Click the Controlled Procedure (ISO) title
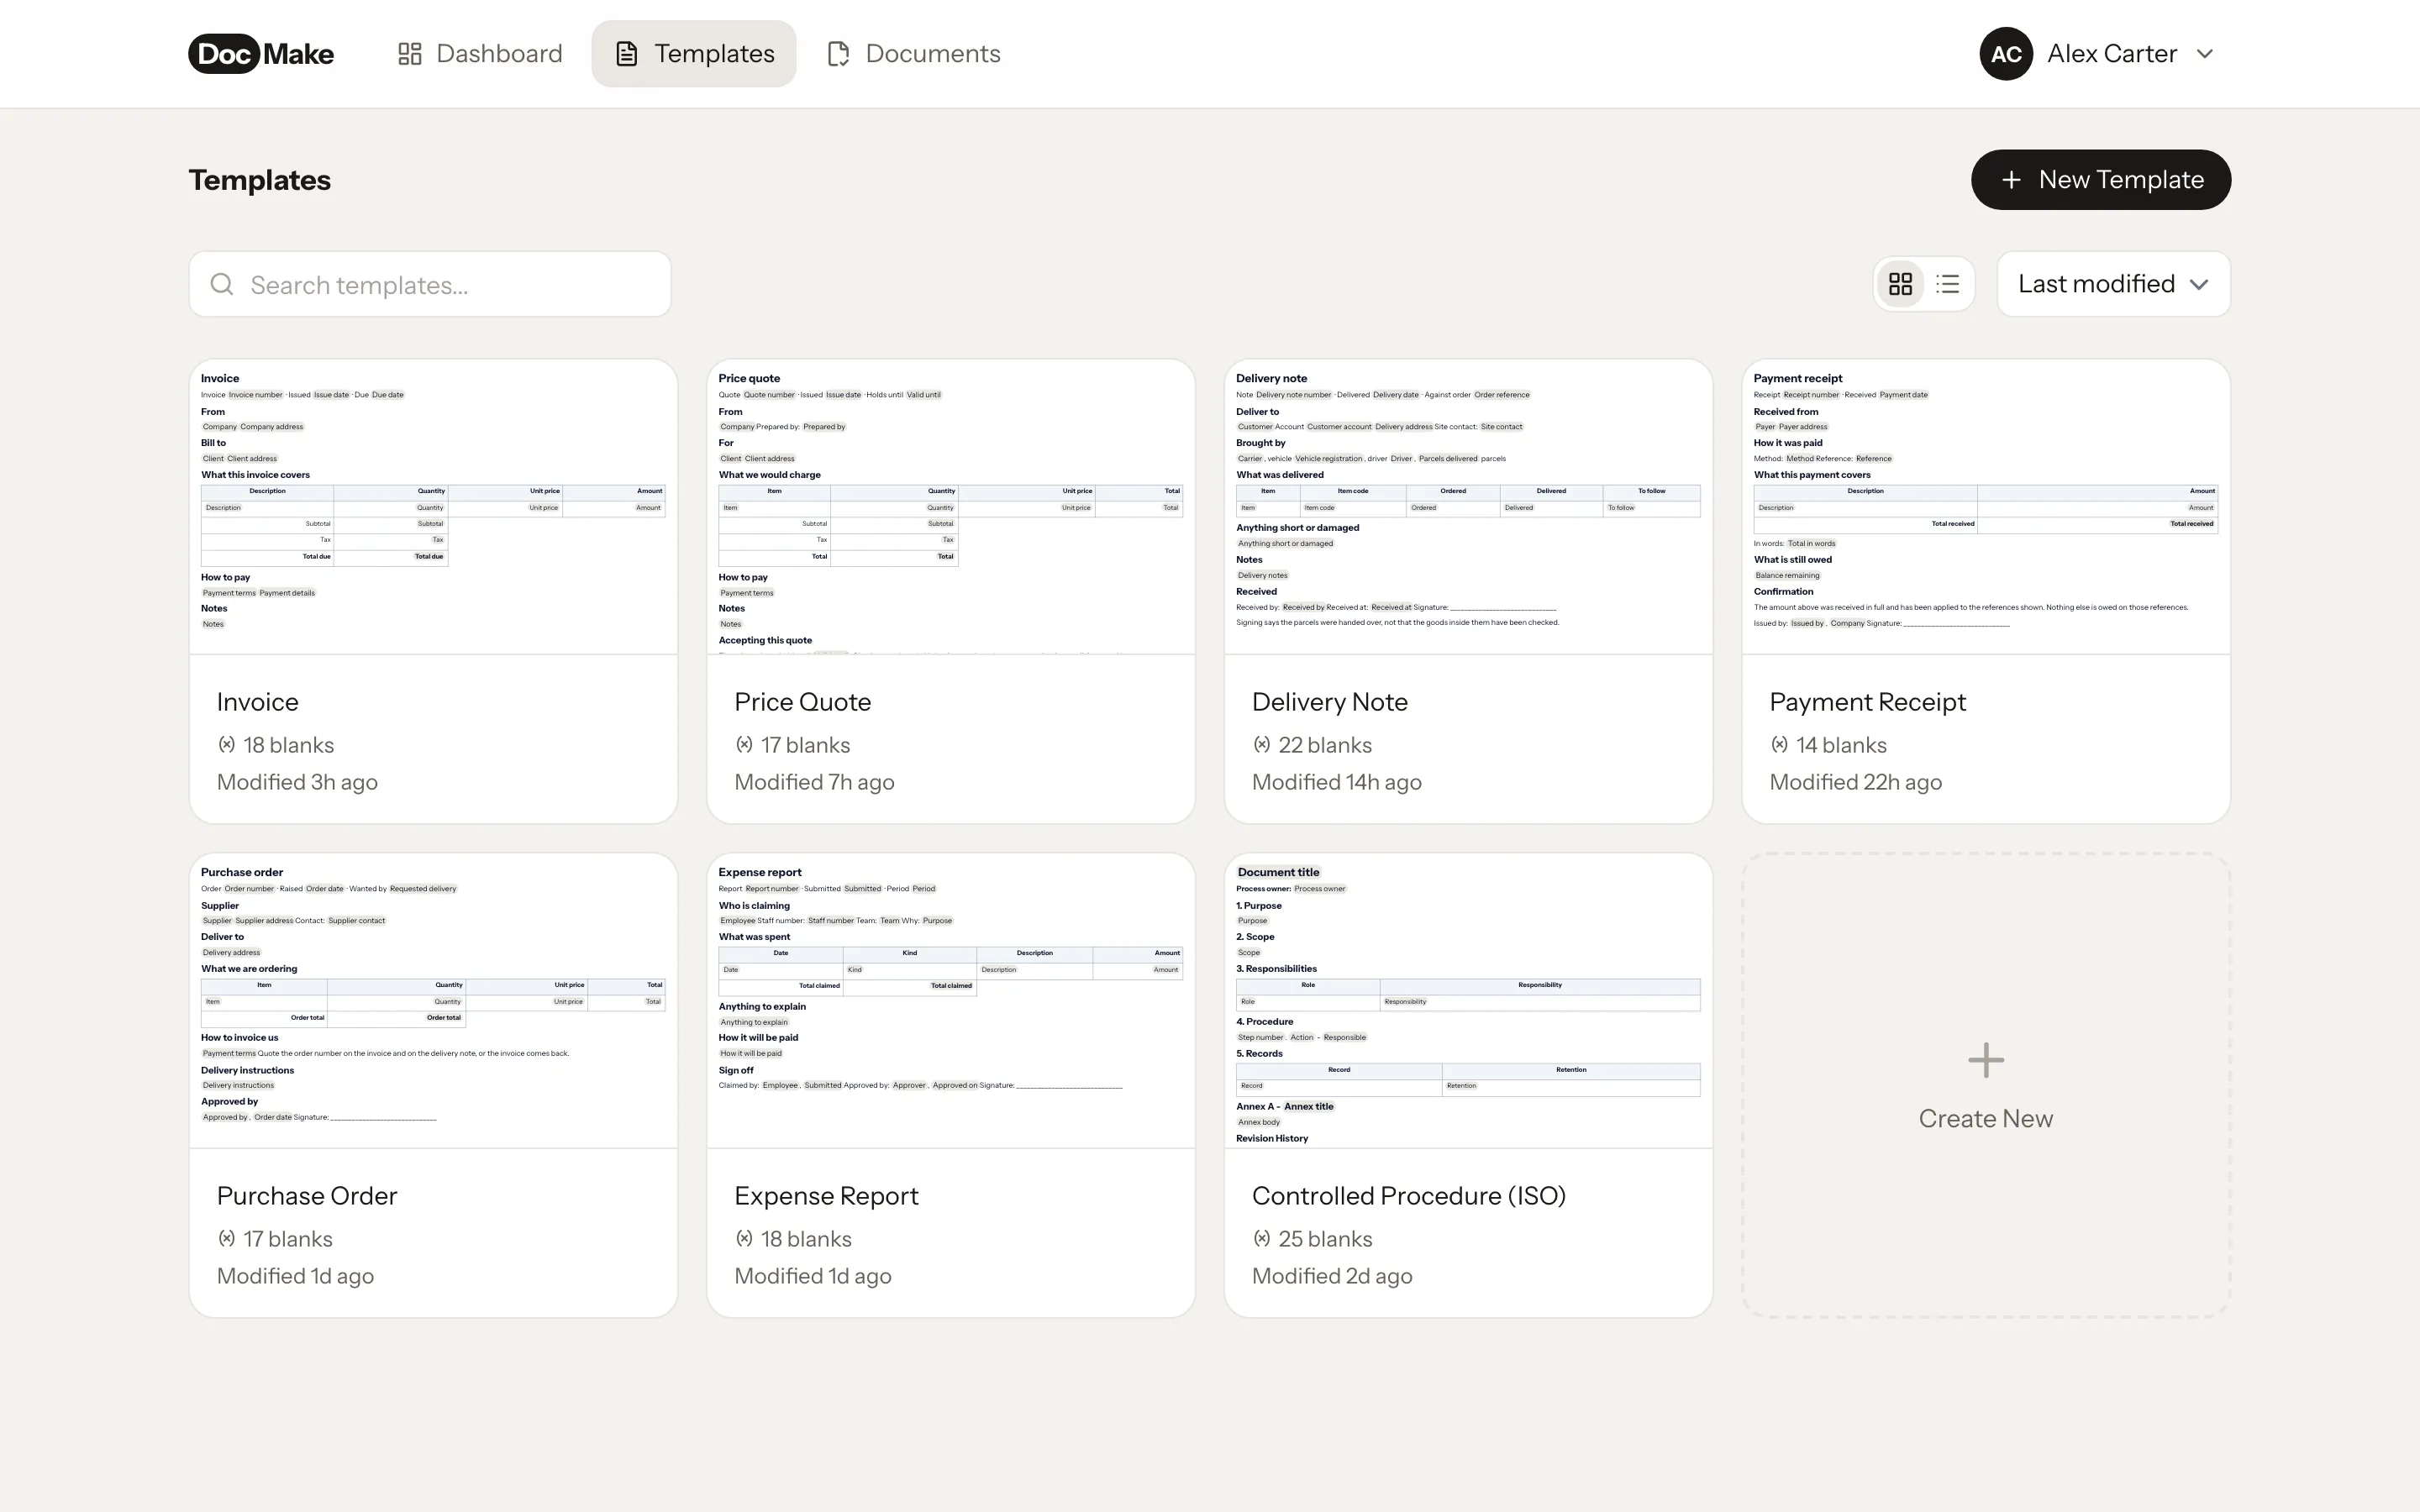Screen dimensions: 2420x1512 [x=1408, y=1196]
